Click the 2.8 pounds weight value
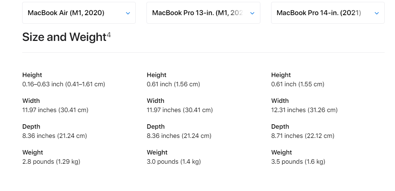The width and height of the screenshot is (395, 191). [51, 162]
